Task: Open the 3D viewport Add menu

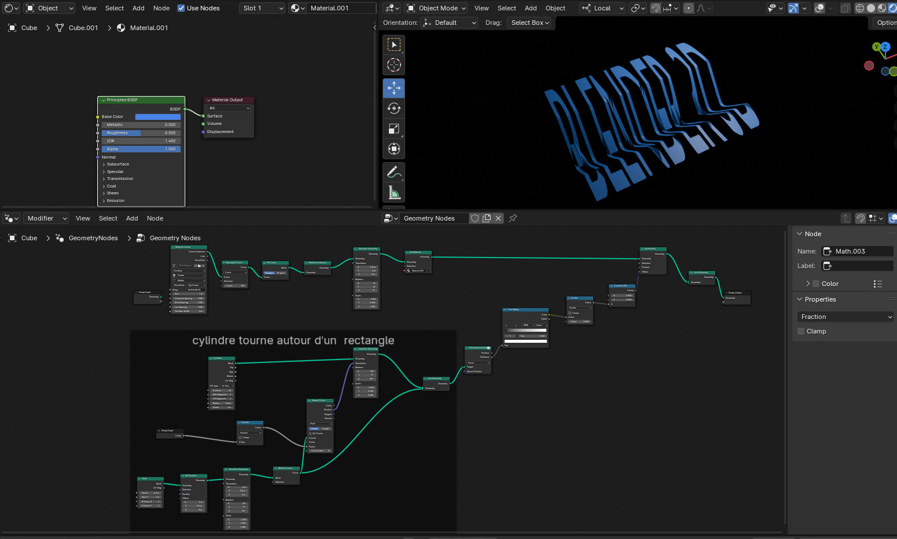Action: 531,8
